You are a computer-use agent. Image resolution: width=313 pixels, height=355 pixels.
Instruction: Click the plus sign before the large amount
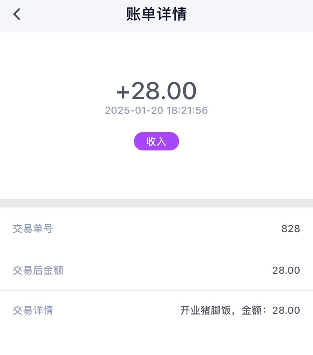coord(123,92)
